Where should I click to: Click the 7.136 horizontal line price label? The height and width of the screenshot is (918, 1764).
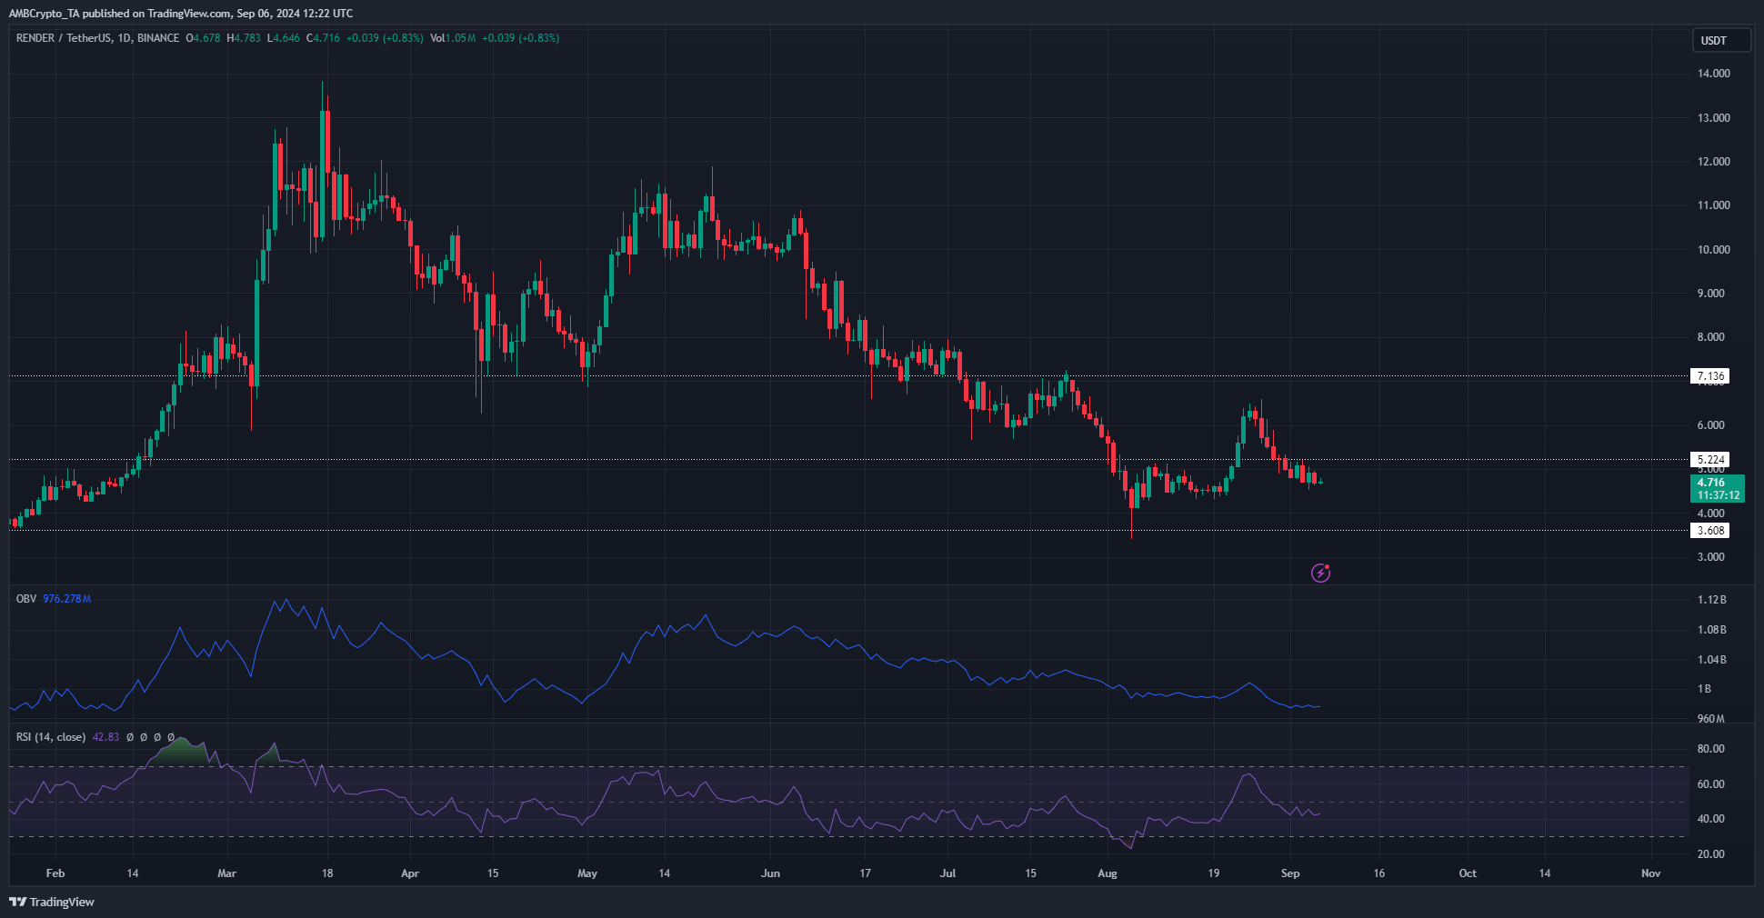coord(1709,376)
